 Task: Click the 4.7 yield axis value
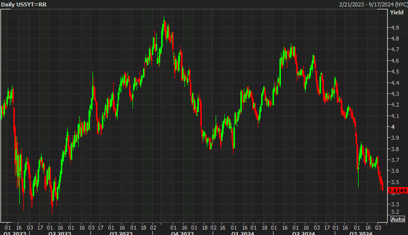coord(395,49)
